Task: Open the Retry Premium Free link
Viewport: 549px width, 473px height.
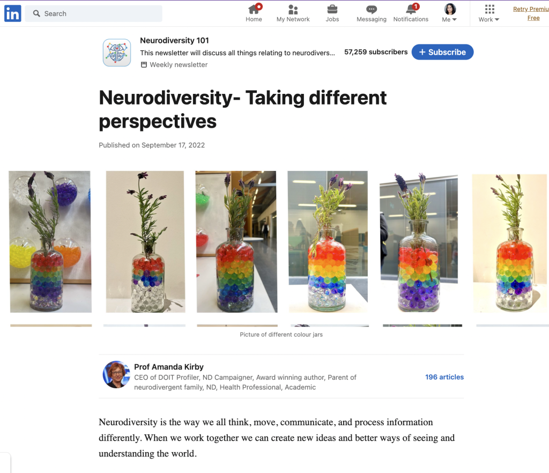Action: [x=531, y=13]
